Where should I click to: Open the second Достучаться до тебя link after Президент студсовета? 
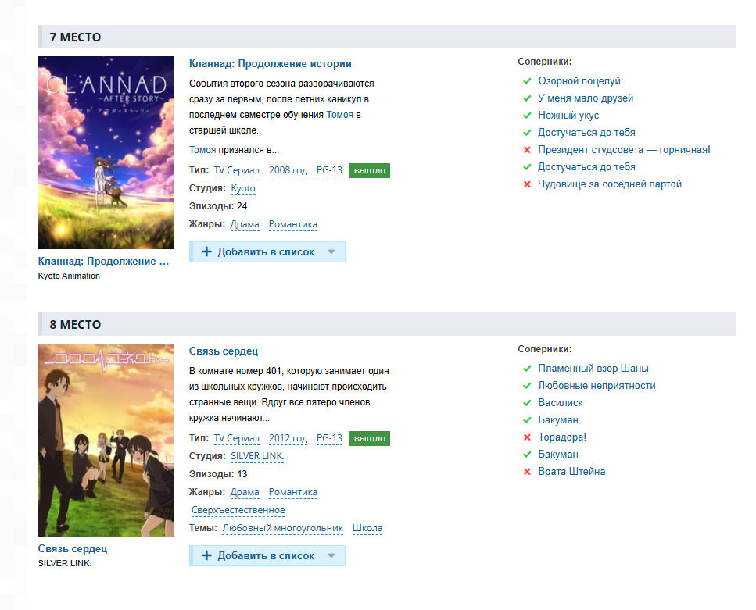587,166
